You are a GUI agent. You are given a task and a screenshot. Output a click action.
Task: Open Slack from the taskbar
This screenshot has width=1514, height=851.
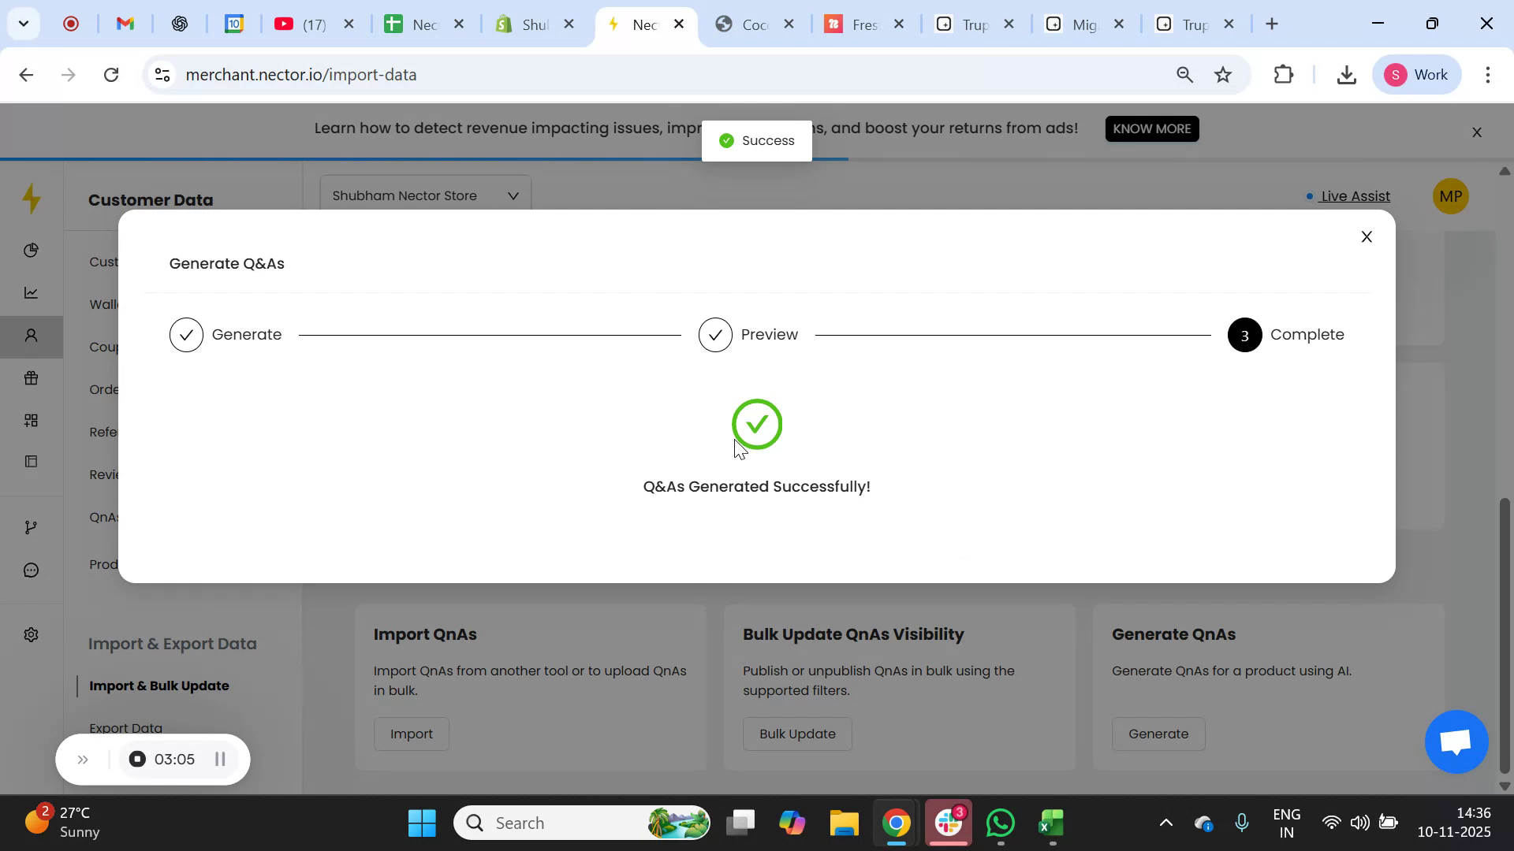(x=948, y=822)
